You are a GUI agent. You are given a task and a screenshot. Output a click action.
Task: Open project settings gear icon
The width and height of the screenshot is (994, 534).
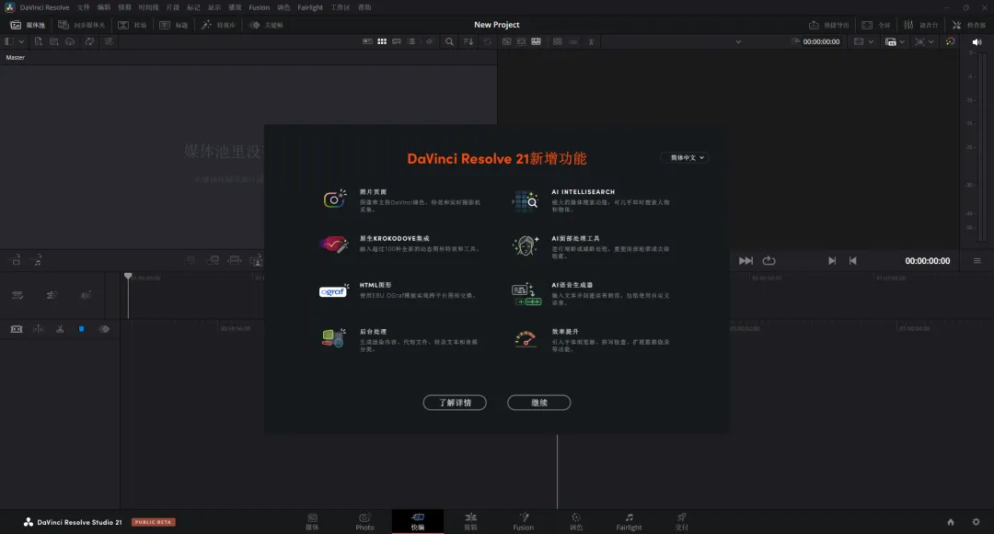coord(976,522)
